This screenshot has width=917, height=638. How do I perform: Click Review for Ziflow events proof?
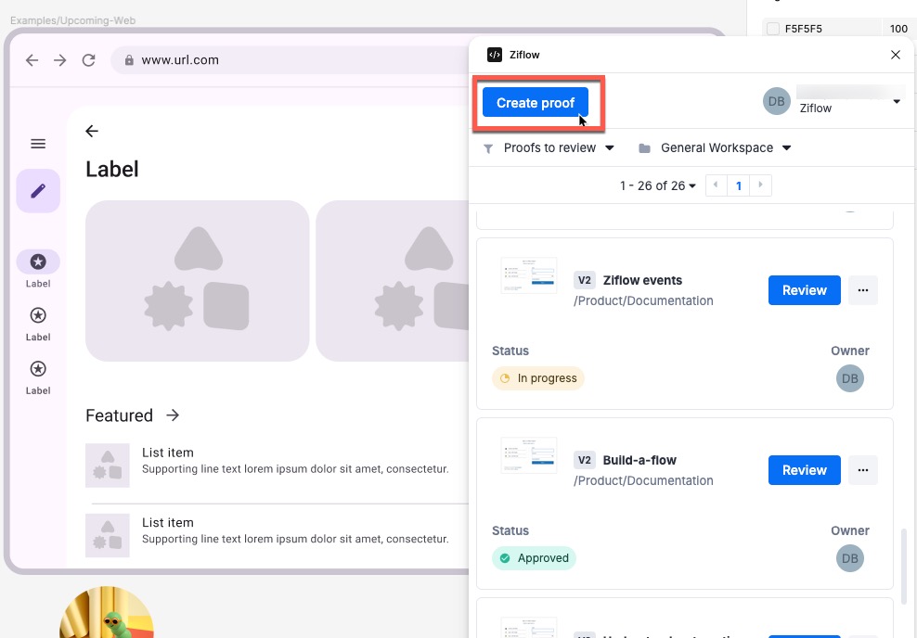tap(804, 290)
